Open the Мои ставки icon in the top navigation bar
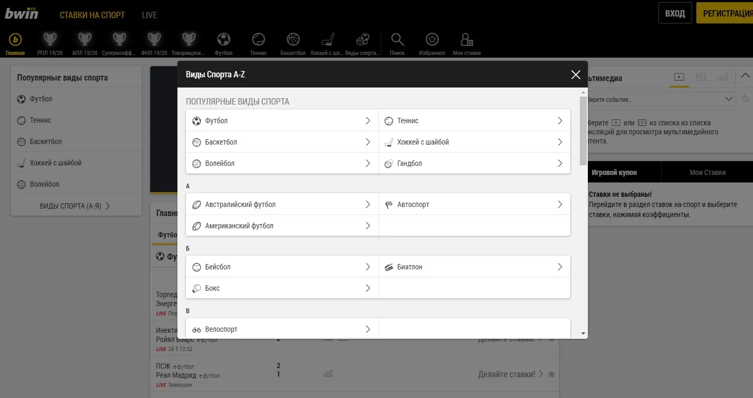The height and width of the screenshot is (398, 753). click(x=467, y=40)
